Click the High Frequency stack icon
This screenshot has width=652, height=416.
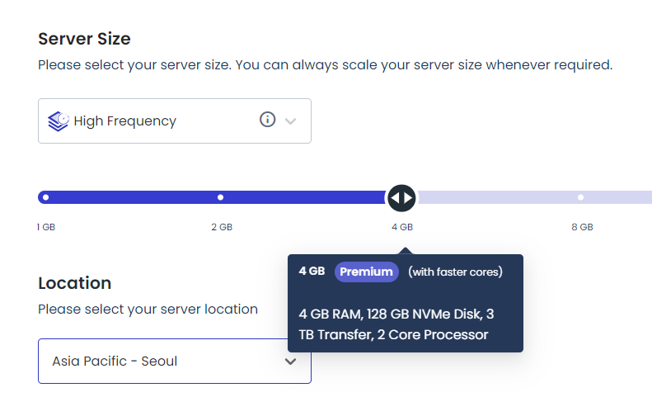[x=59, y=121]
